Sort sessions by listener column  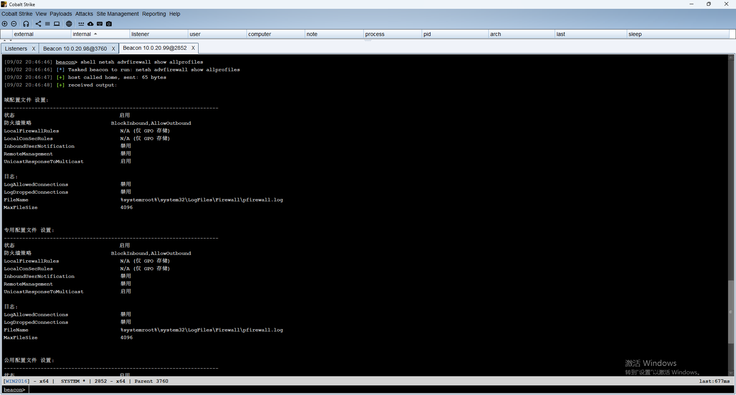(159, 34)
